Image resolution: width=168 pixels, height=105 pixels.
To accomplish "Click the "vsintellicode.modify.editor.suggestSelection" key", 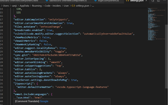I will pyautogui.click(x=47, y=34).
